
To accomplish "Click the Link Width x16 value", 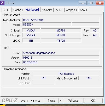I will click(x=44, y=78).
